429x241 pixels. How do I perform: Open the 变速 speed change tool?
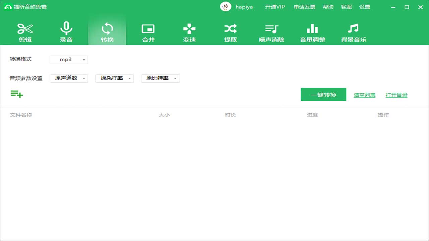pyautogui.click(x=189, y=32)
